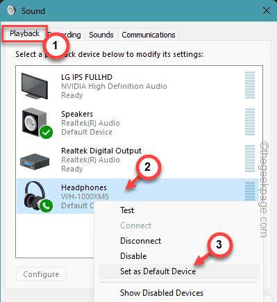Click the Headphones volume level meter

(250, 192)
